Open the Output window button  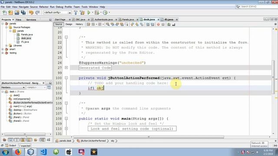pos(11,146)
